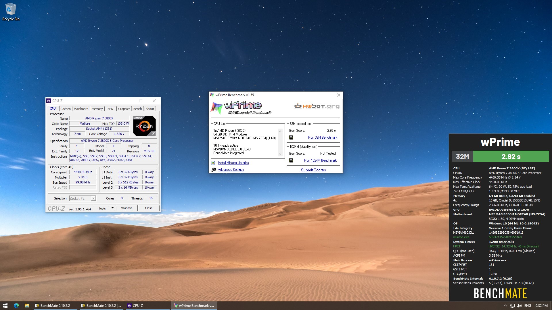The width and height of the screenshot is (552, 310).
Task: Click the Validate button in CPU-Z
Action: point(126,208)
